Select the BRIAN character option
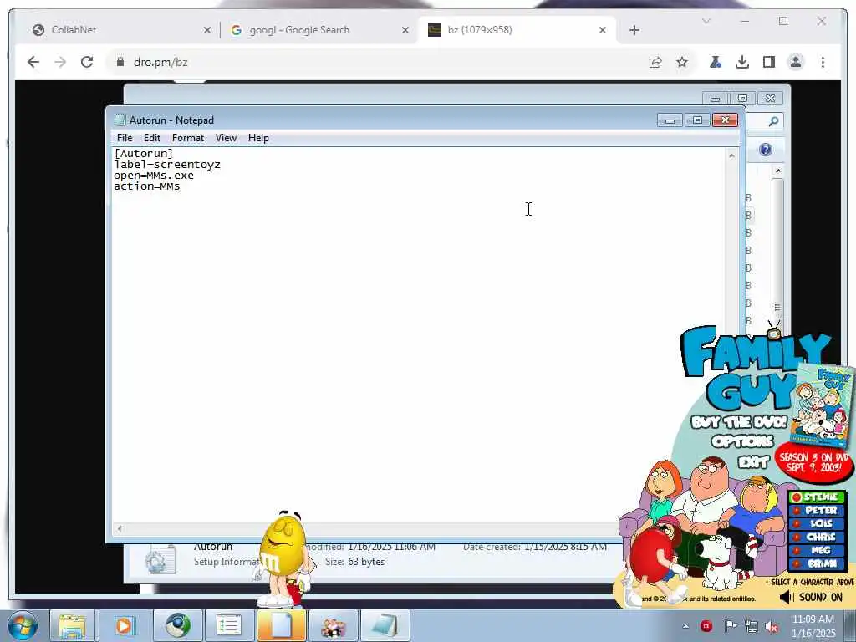The width and height of the screenshot is (856, 642). (x=817, y=564)
